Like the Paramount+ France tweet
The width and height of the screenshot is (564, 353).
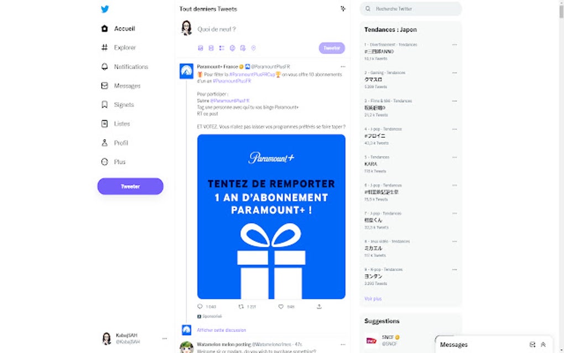[281, 307]
